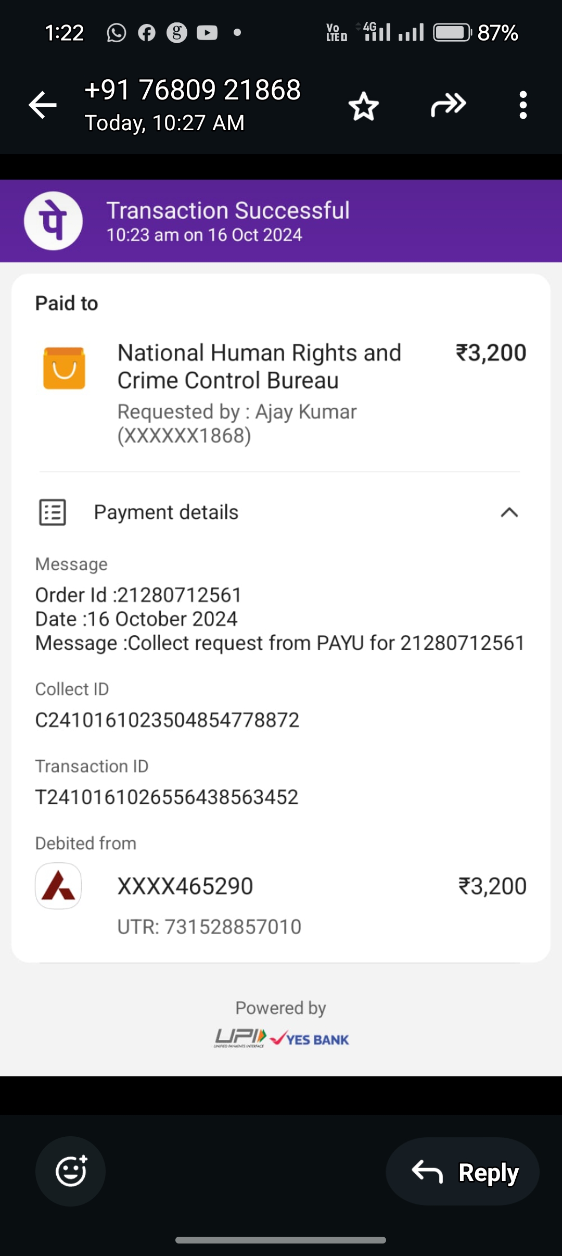562x1256 pixels.
Task: Tap the YES BANK logo
Action: (x=310, y=1039)
